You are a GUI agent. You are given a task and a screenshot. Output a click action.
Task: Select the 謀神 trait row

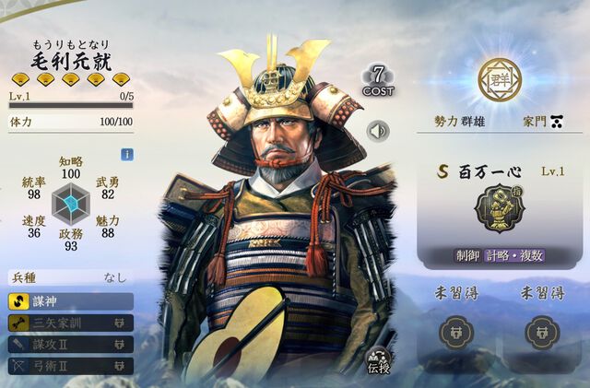tap(71, 301)
